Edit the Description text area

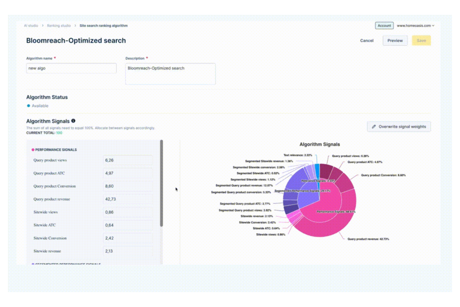coord(170,74)
